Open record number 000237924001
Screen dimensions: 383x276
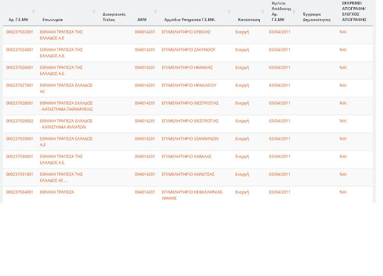tap(20, 50)
